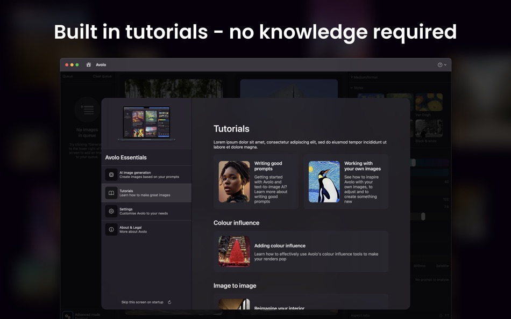This screenshot has width=511, height=319.
Task: Open the Writing good prompts tutorial
Action: [x=256, y=182]
